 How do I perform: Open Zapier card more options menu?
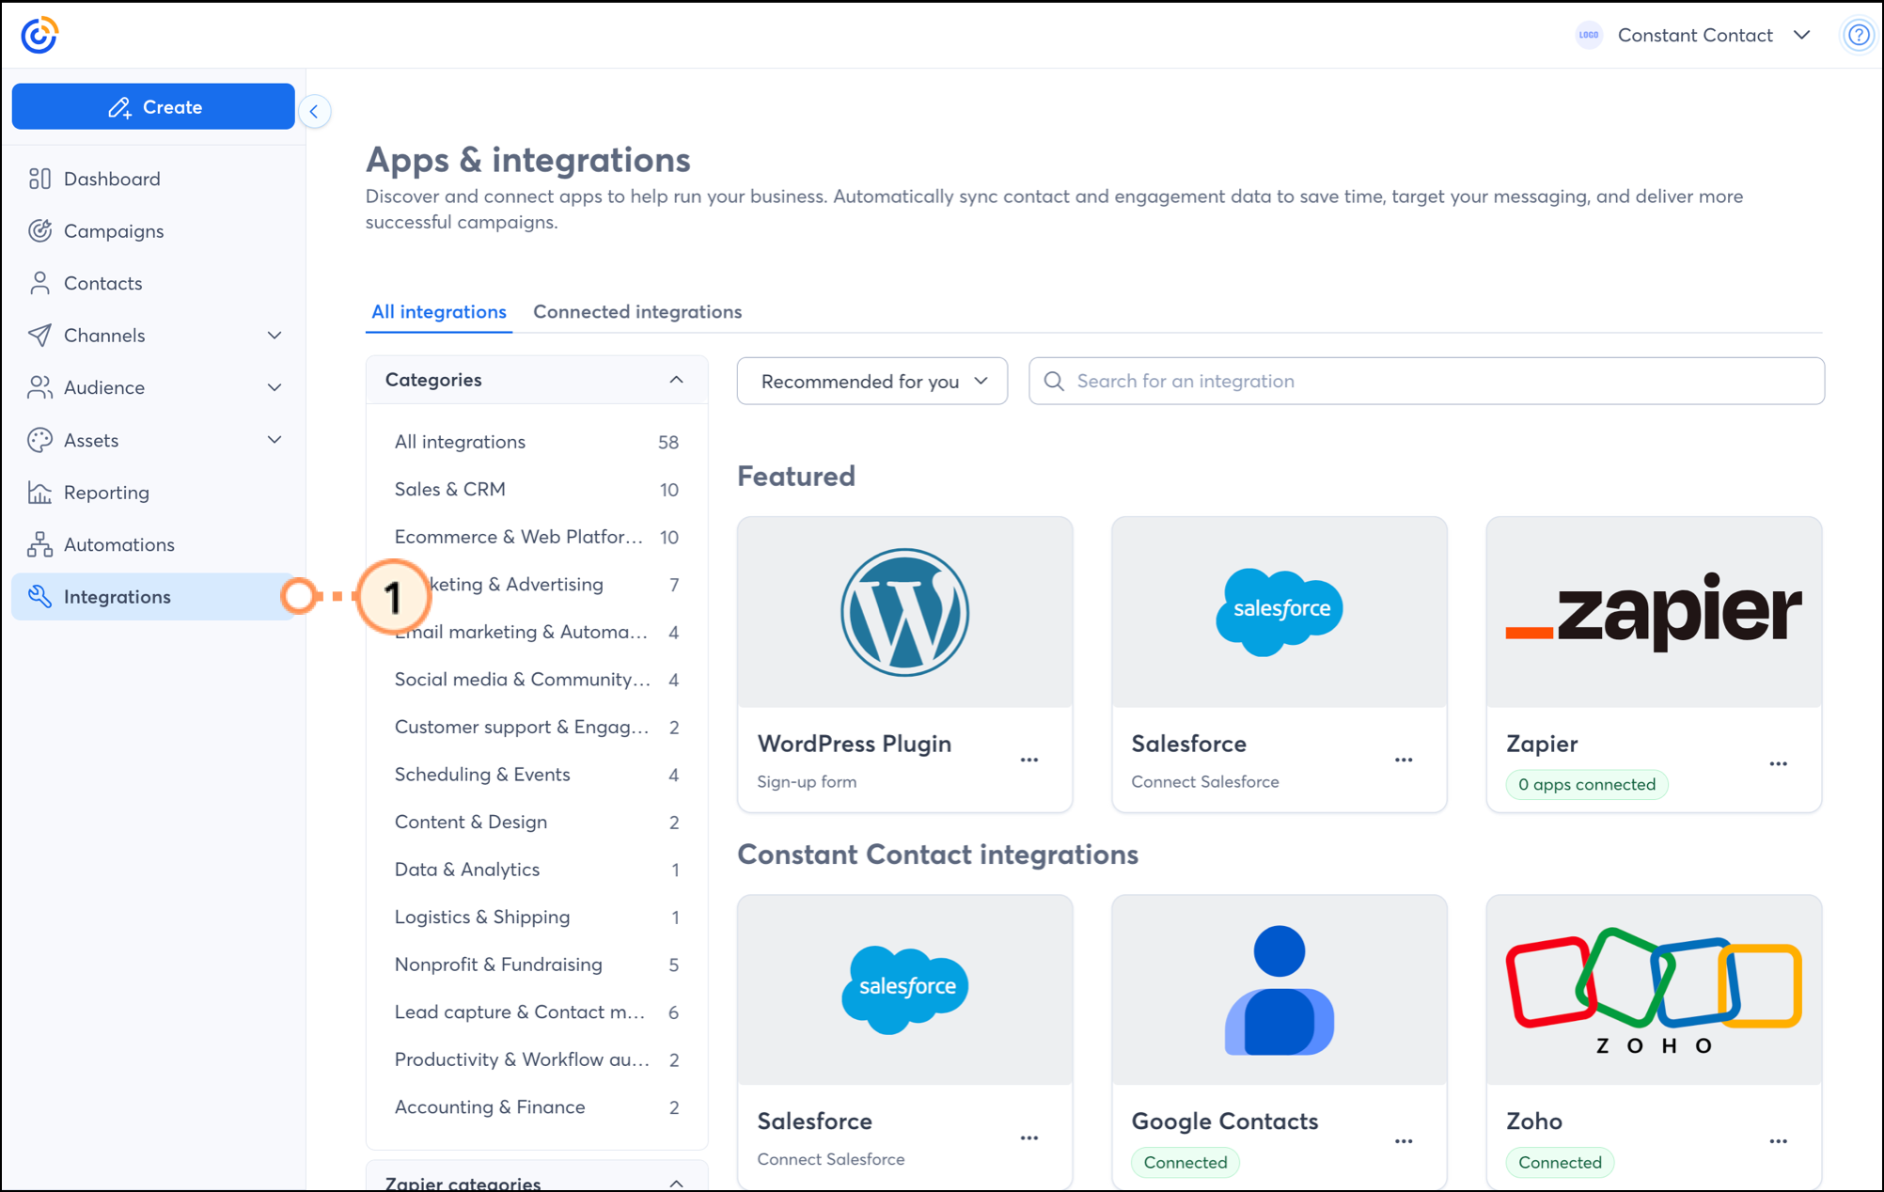(1778, 763)
